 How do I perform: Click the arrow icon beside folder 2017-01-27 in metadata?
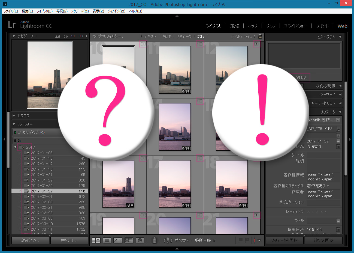[x=338, y=141]
